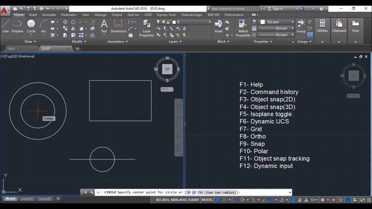The height and width of the screenshot is (209, 372).
Task: Expand the Properties panel
Action: click(x=263, y=41)
